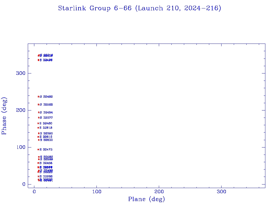Click the "S 32582" satellite label
The height and width of the screenshot is (209, 279).
(x=46, y=104)
